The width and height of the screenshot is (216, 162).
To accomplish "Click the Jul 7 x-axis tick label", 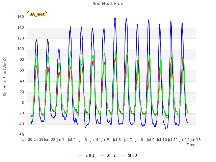I will click(x=128, y=140).
